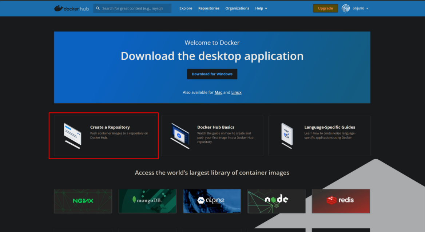Select the redis image tile
425x232 pixels.
341,201
